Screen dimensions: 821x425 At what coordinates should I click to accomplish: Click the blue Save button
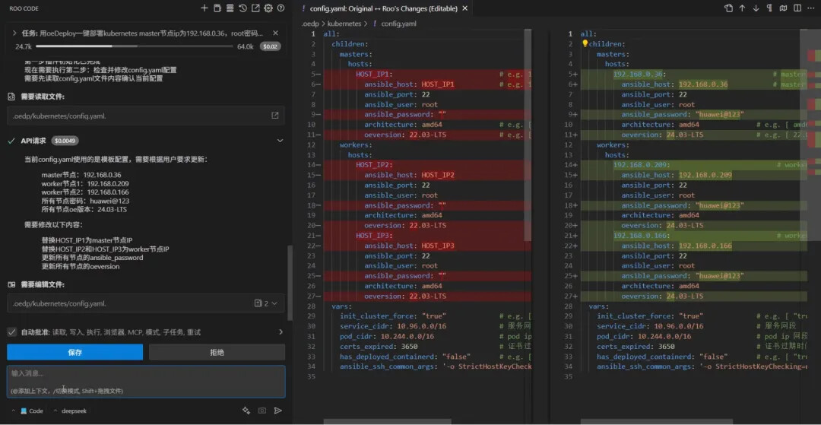(x=74, y=352)
